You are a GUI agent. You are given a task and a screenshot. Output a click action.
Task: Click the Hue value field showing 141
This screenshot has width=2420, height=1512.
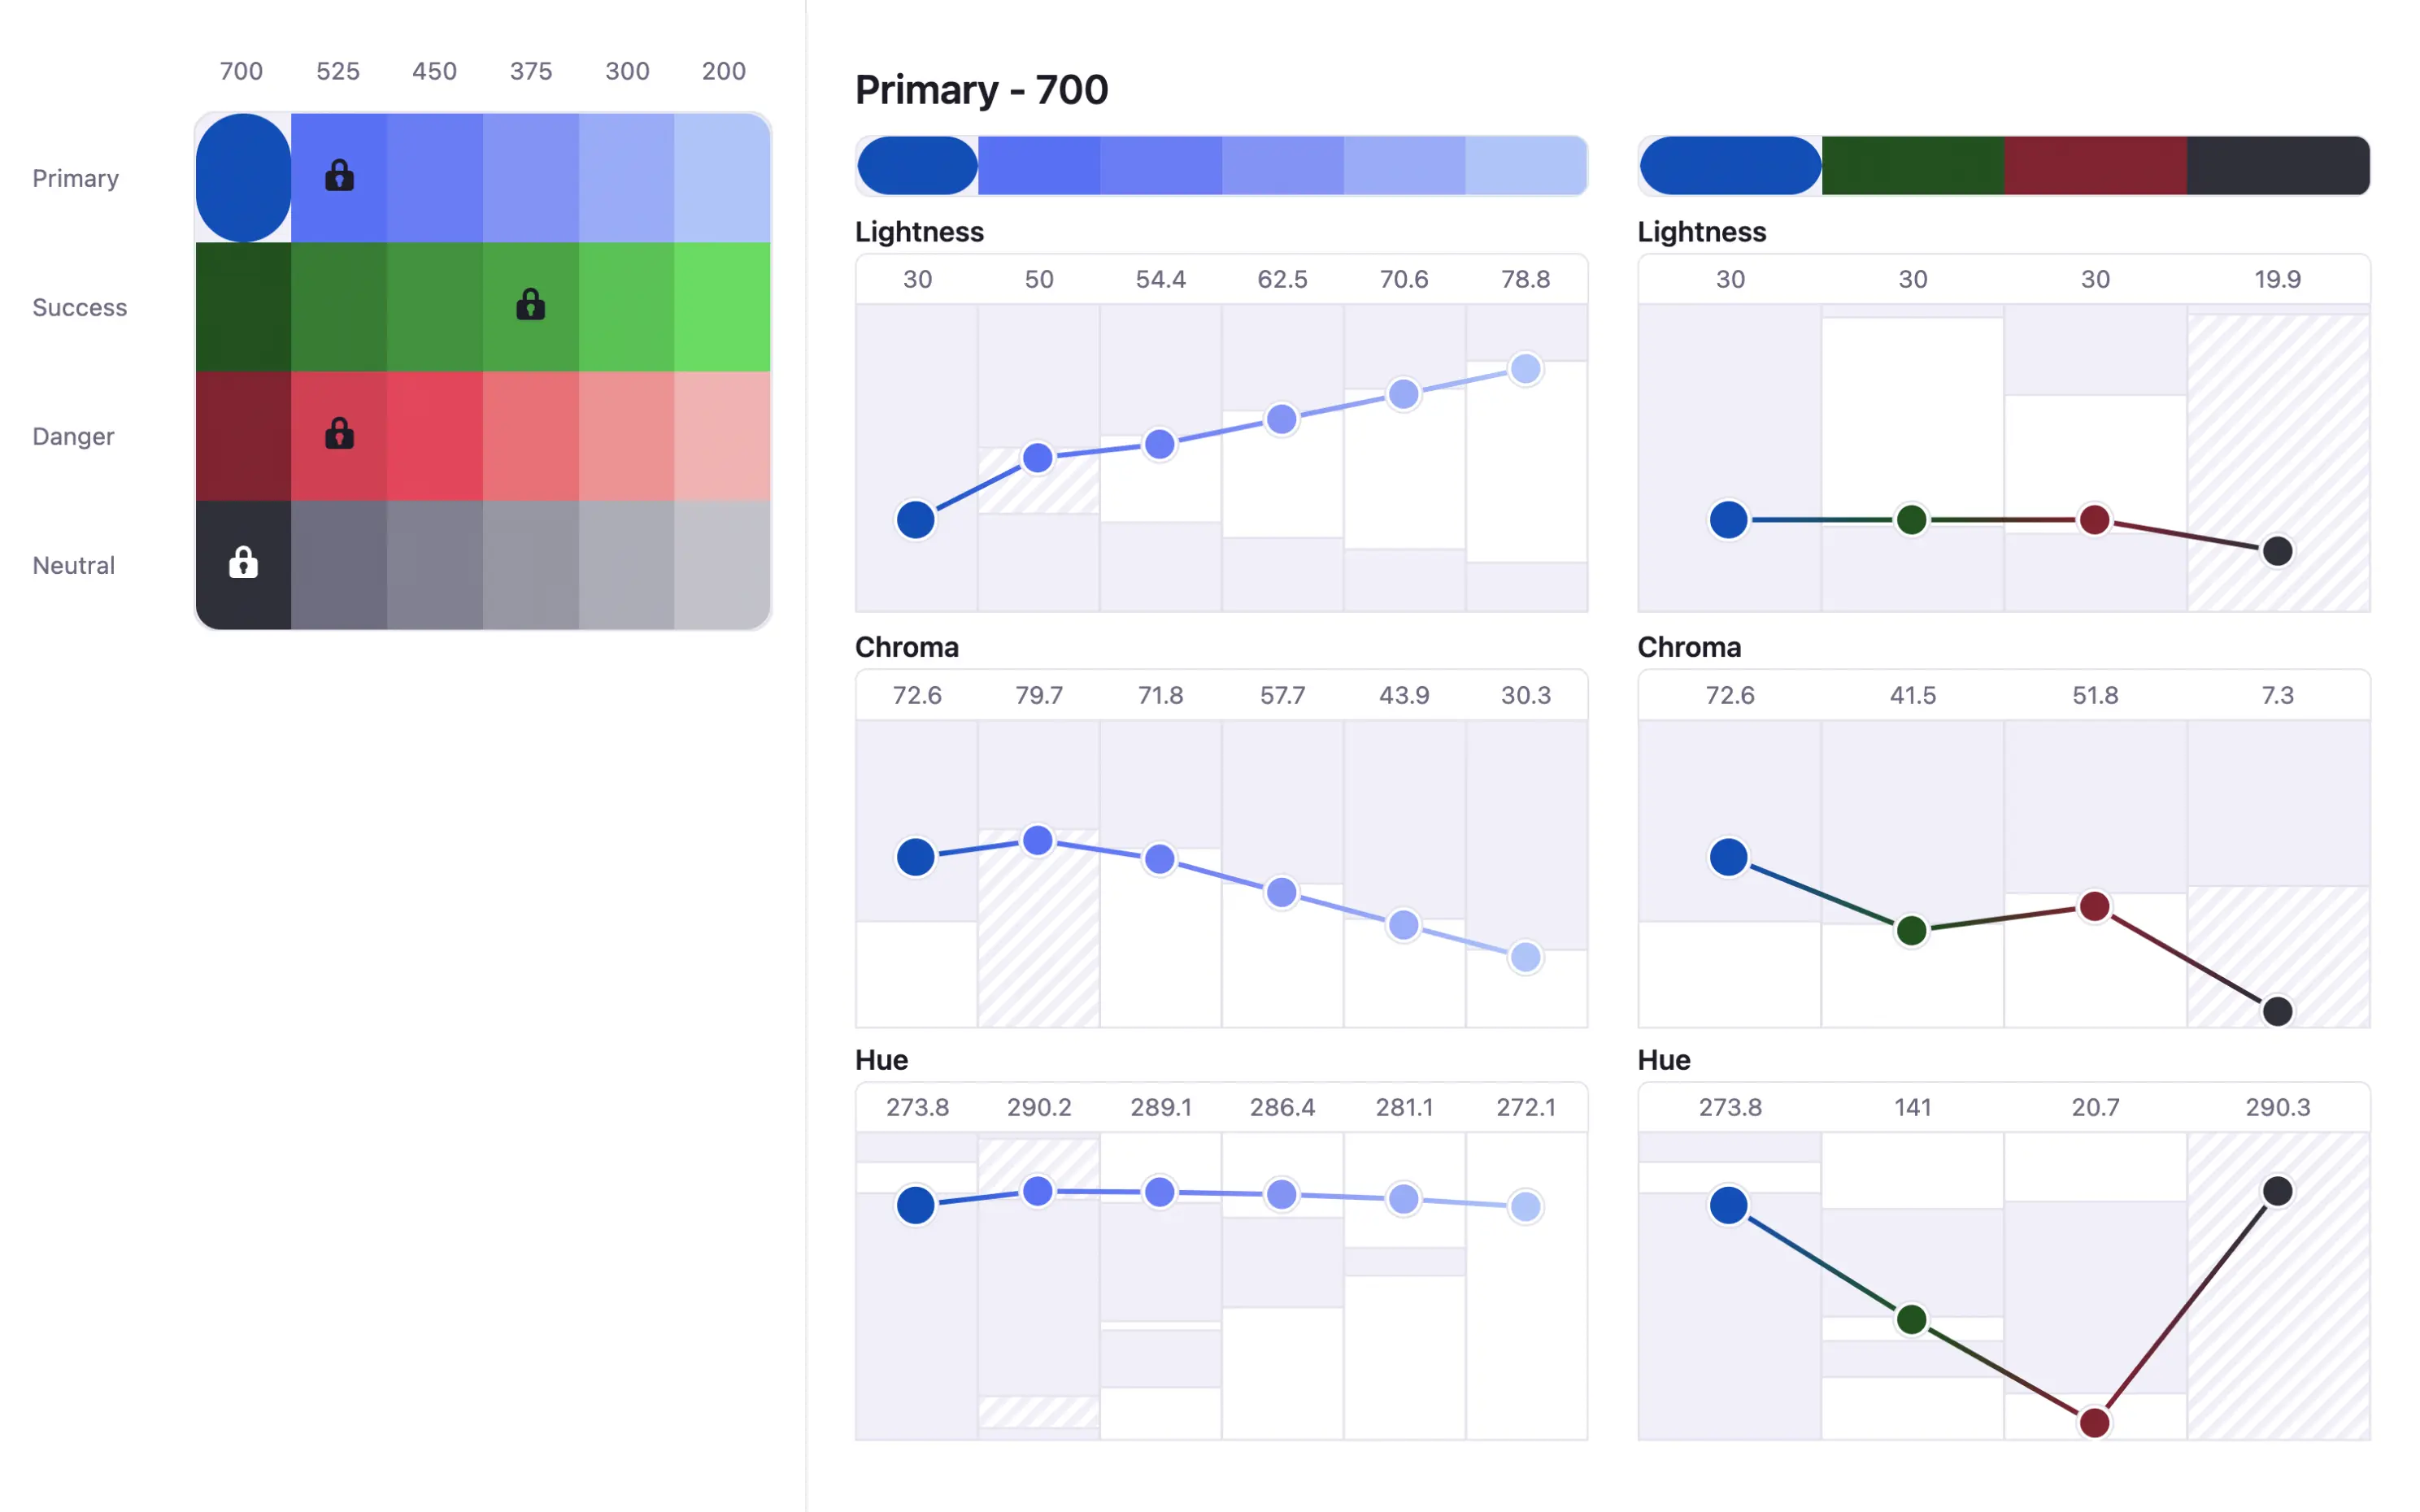click(1912, 1107)
